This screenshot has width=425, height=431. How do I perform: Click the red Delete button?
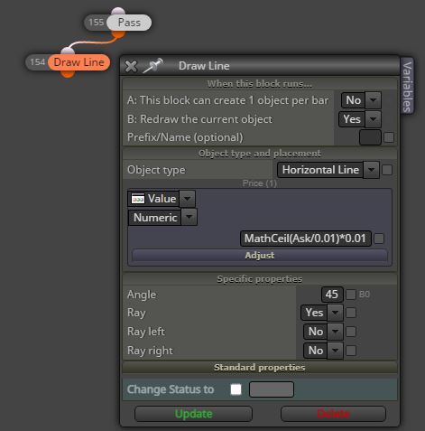(x=333, y=414)
